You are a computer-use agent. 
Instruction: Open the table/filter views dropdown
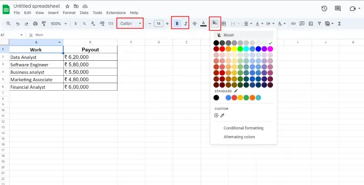[329, 24]
